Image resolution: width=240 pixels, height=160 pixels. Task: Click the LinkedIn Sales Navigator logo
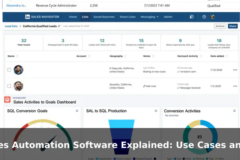click(42, 17)
